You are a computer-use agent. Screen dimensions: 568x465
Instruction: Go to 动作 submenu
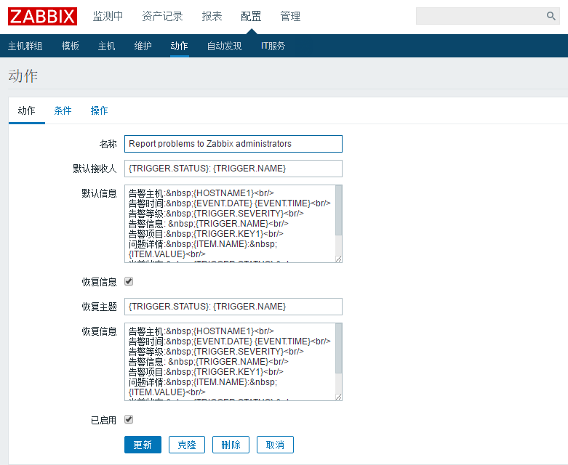180,46
